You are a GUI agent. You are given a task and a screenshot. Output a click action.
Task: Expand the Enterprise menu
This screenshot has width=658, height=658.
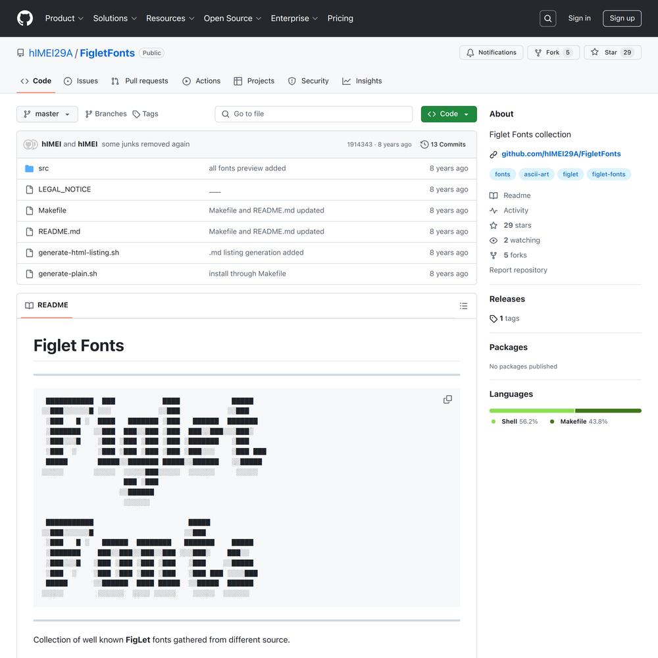click(294, 18)
